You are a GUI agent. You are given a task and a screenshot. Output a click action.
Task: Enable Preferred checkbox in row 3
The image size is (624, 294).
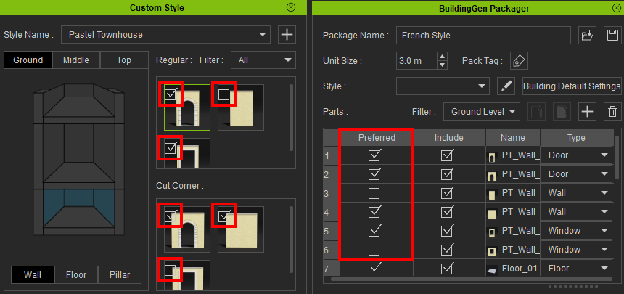click(x=374, y=193)
